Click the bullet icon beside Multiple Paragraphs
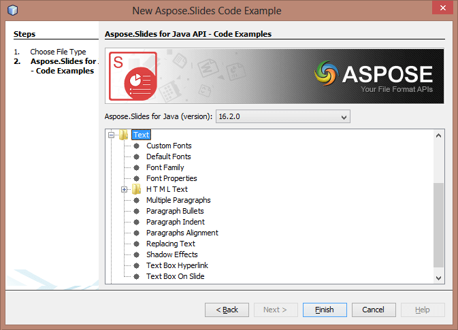The height and width of the screenshot is (330, 458). pyautogui.click(x=136, y=200)
